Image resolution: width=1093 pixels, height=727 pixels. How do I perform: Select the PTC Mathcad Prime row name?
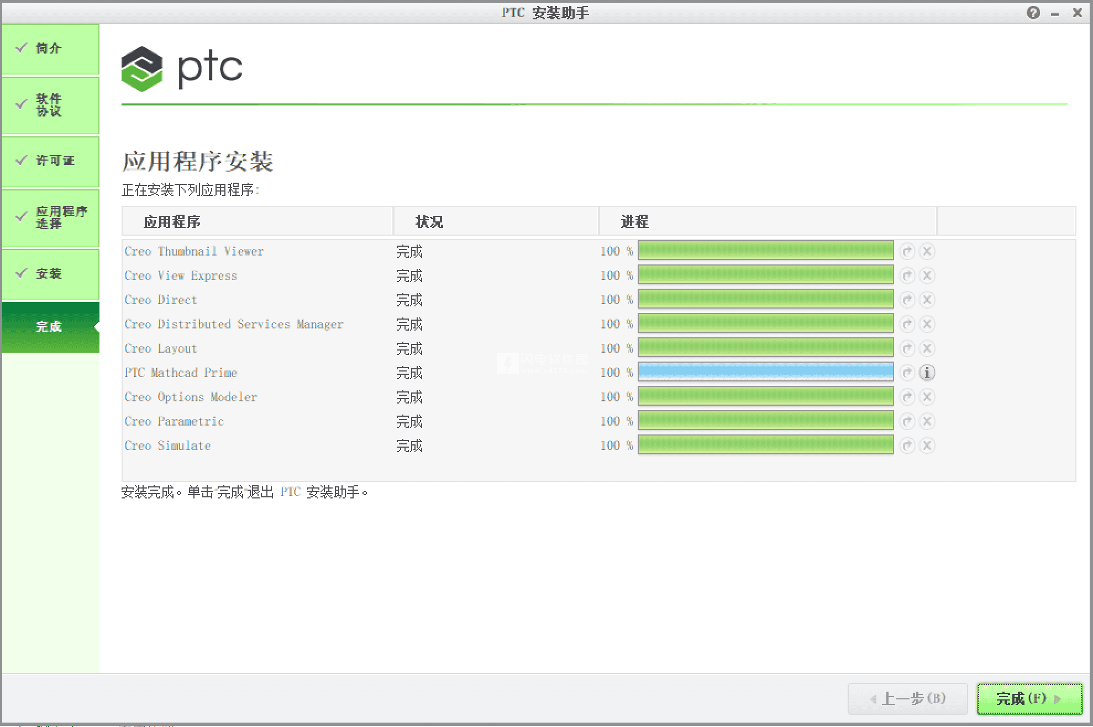pos(181,373)
